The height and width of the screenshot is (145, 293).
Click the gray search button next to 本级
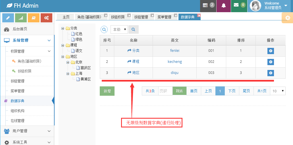133,29
